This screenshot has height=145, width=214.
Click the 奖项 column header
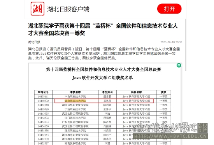[x=163, y=92]
